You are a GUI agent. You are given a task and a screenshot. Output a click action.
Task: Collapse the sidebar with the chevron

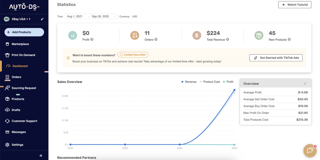[41, 155]
